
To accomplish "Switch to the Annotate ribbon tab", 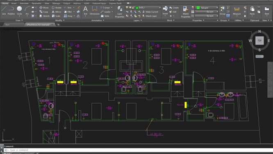I will pos(24,3).
